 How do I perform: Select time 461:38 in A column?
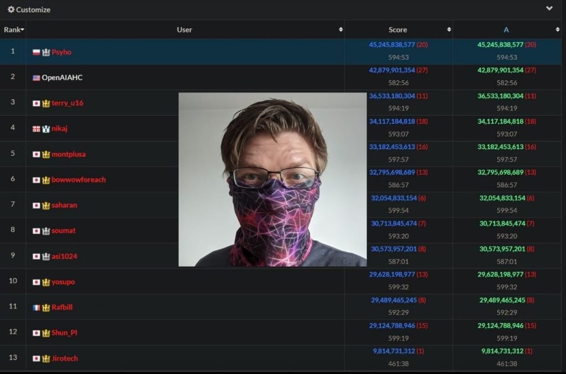(507, 364)
